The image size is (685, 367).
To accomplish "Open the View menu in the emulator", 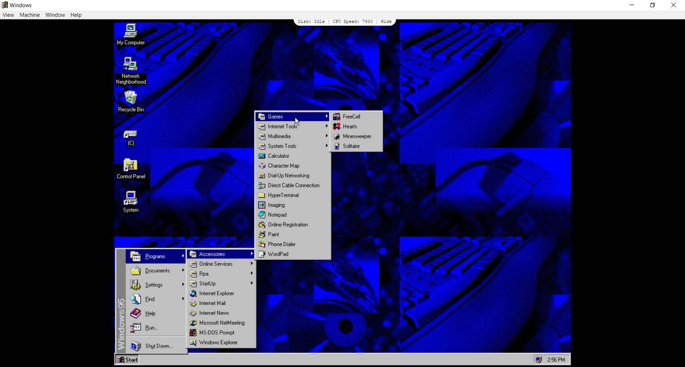I will point(8,15).
